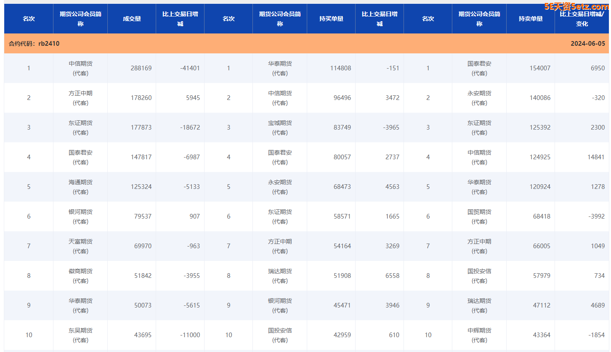Open 天富期货 in the volume ranking
611x352 pixels.
80,242
